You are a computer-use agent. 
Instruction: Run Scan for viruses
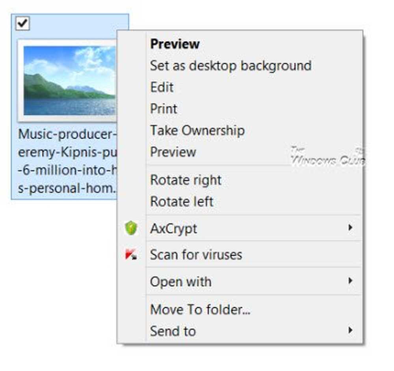tap(196, 255)
